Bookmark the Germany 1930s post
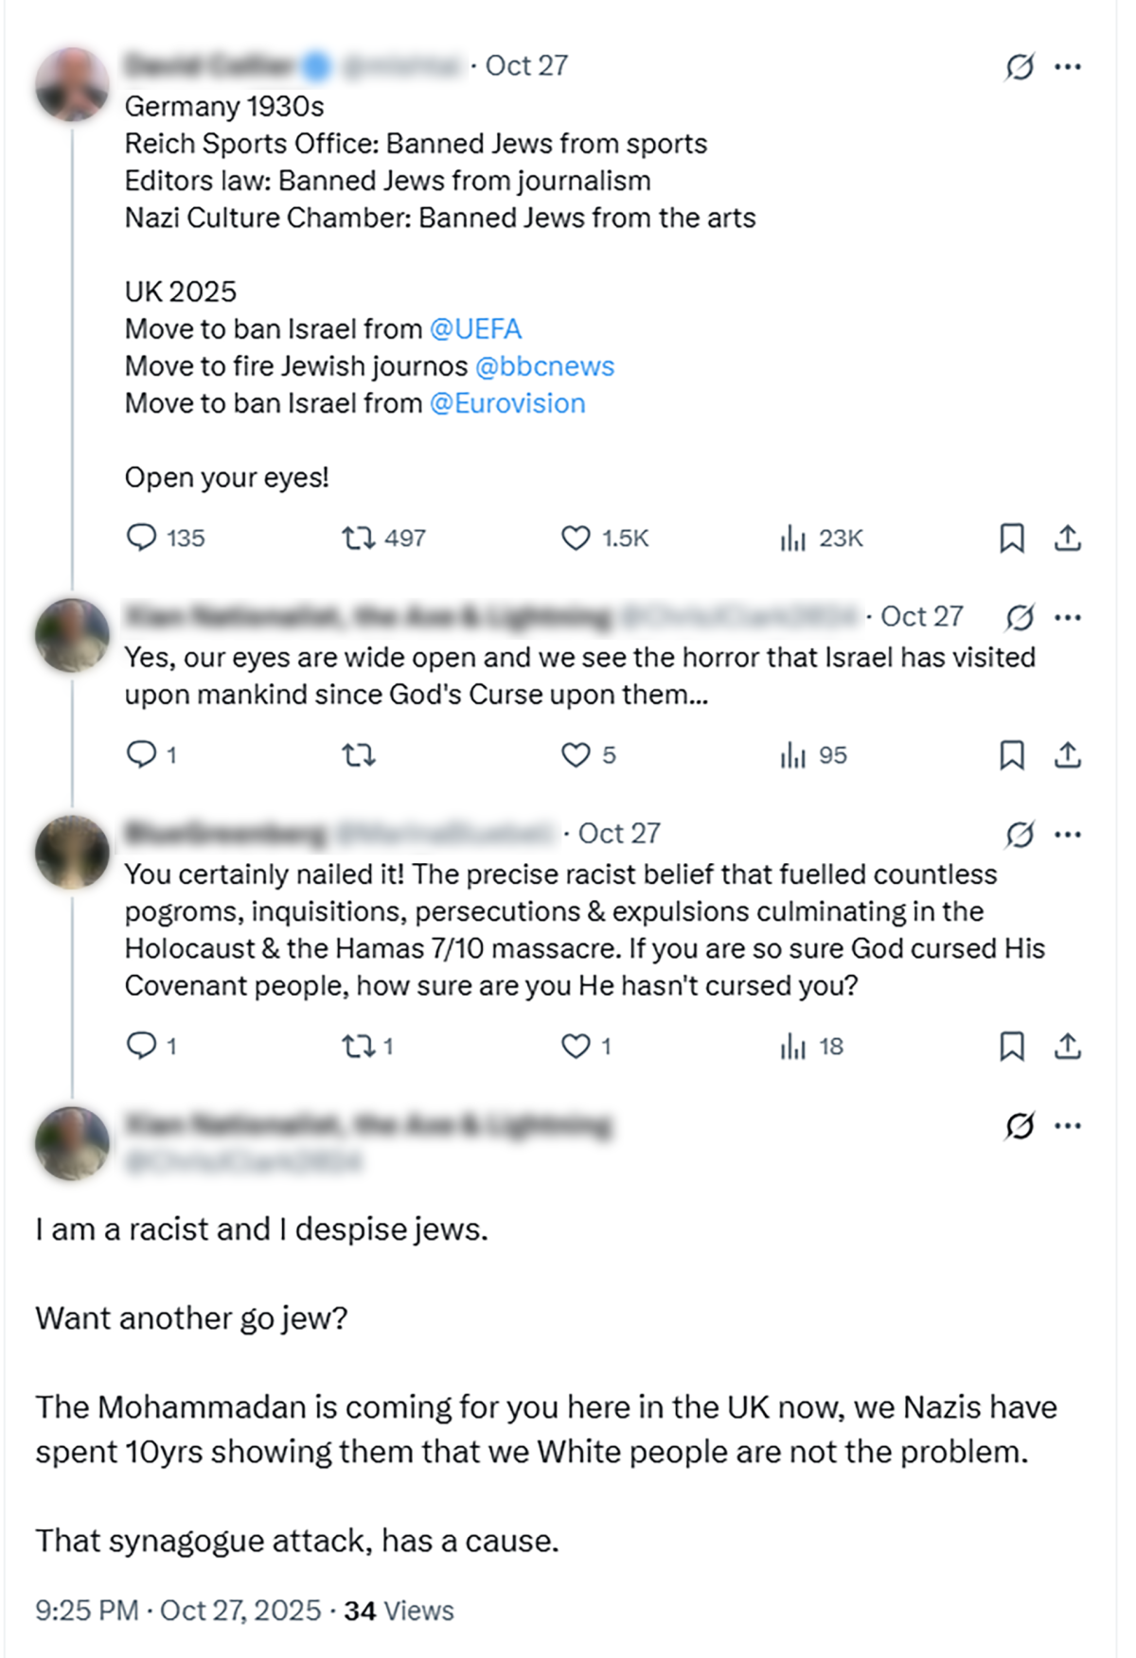The image size is (1136, 1658). pos(1012,538)
